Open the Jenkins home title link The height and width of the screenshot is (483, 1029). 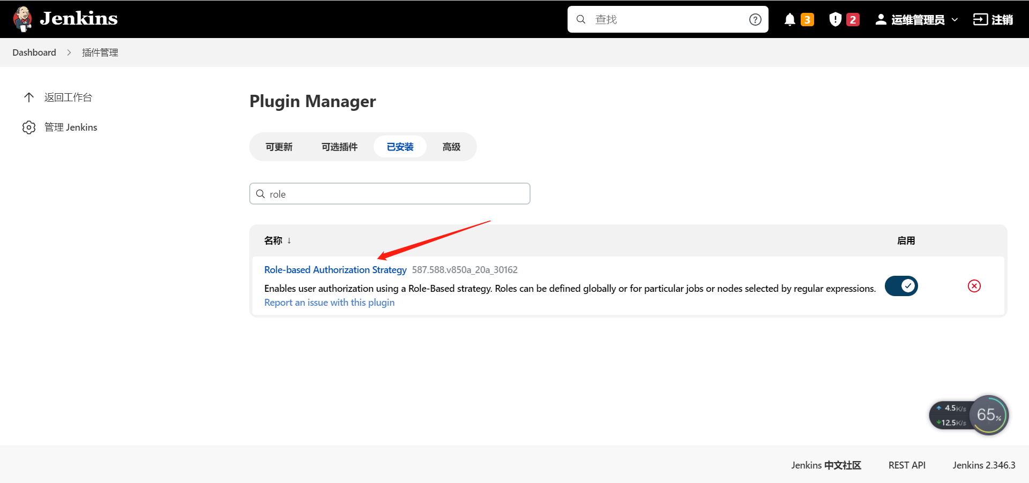(x=79, y=19)
